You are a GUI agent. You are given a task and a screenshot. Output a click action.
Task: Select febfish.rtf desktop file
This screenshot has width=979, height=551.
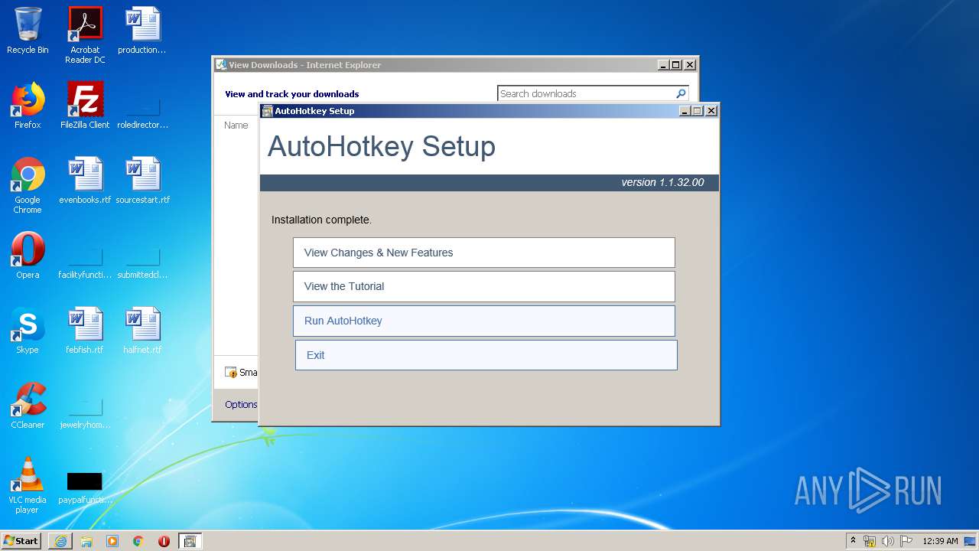tap(85, 331)
